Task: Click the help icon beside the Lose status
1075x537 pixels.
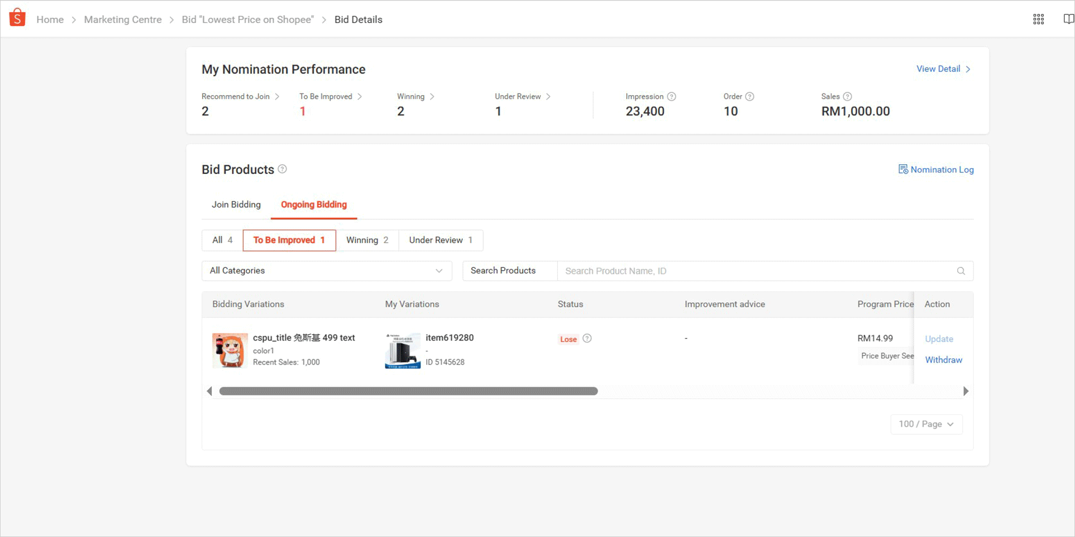Action: tap(587, 338)
